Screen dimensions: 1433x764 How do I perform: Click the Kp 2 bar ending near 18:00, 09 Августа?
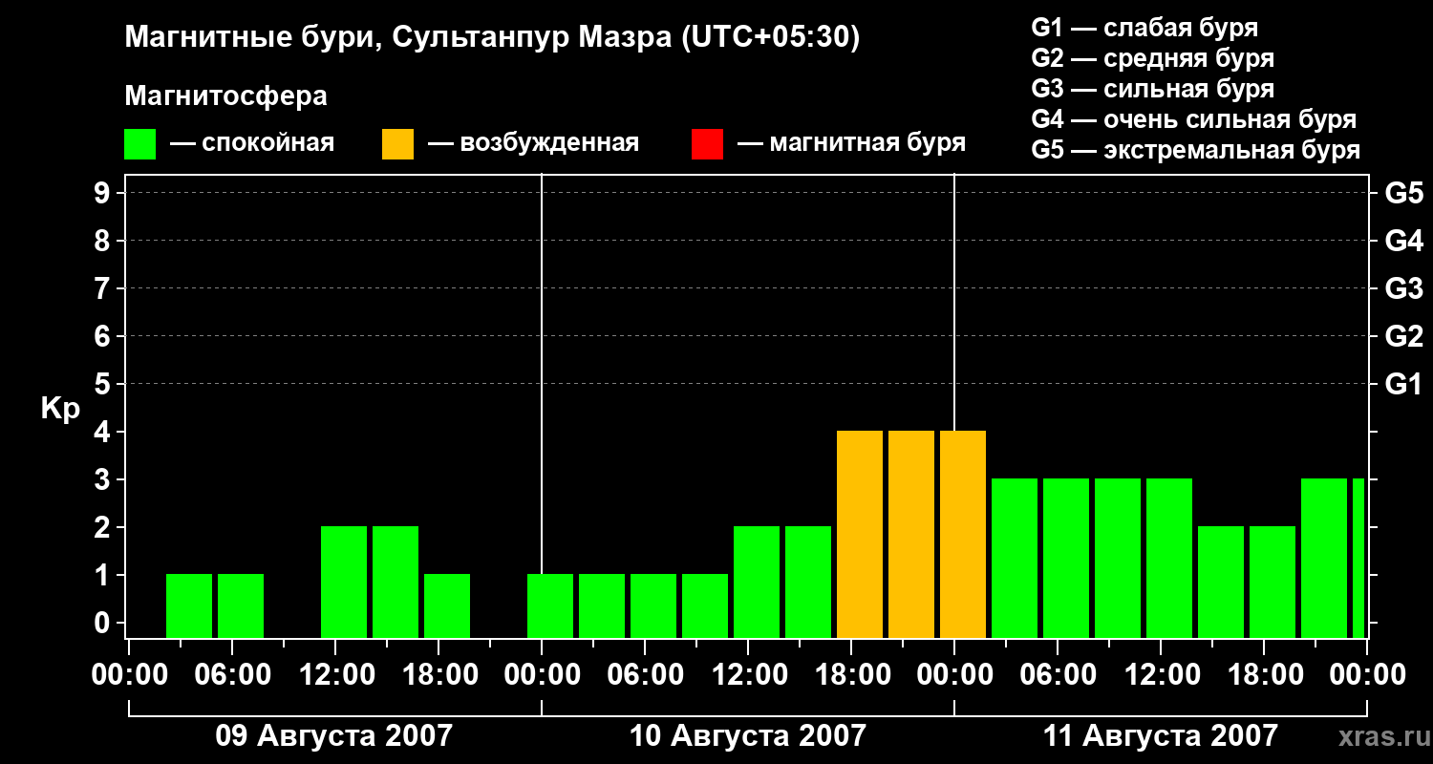396,583
